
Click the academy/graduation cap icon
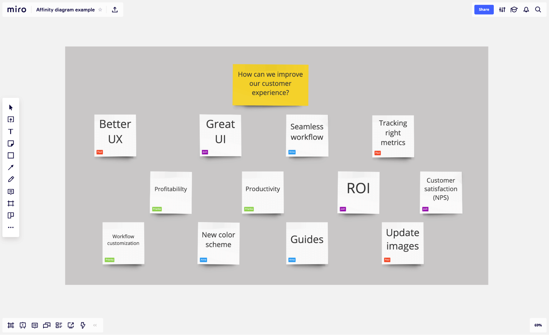pos(514,9)
